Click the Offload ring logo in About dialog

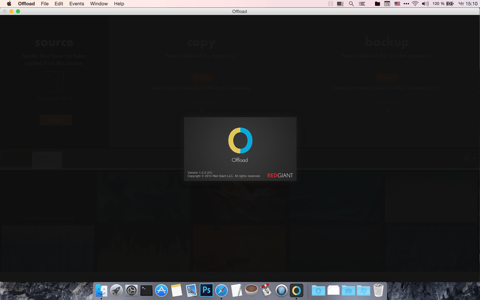pos(240,140)
